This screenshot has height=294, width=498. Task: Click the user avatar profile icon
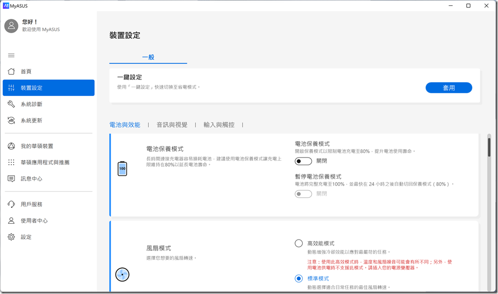point(11,26)
